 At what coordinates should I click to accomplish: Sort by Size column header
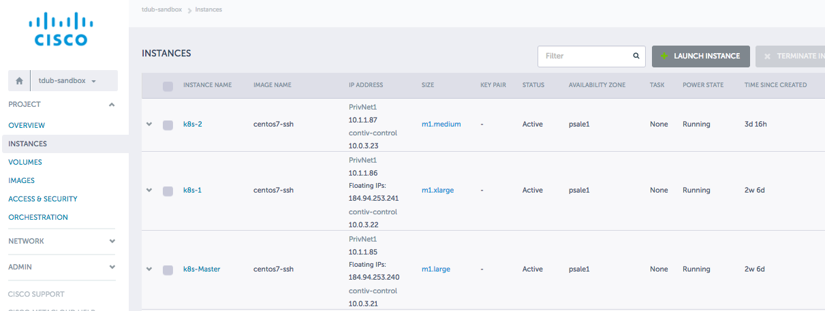428,85
